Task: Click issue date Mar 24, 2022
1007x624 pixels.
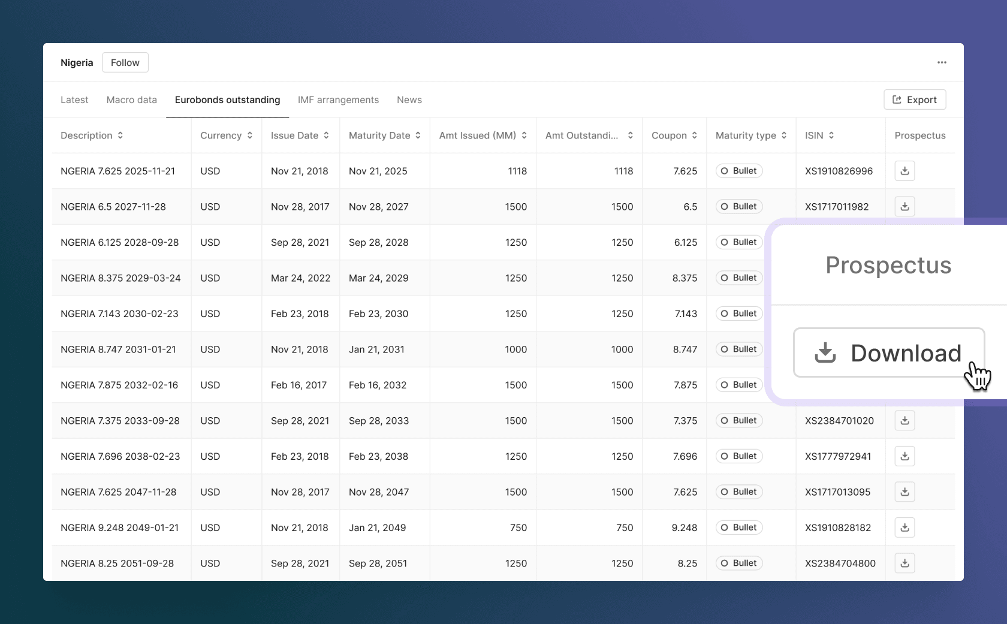Action: tap(300, 278)
